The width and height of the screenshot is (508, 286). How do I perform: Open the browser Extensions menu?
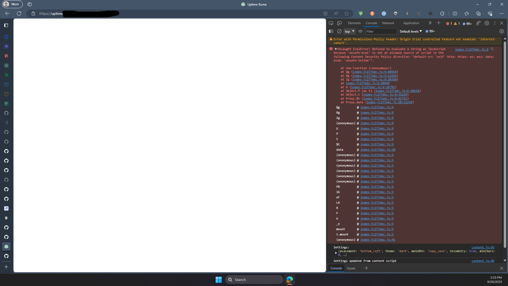coord(442,14)
